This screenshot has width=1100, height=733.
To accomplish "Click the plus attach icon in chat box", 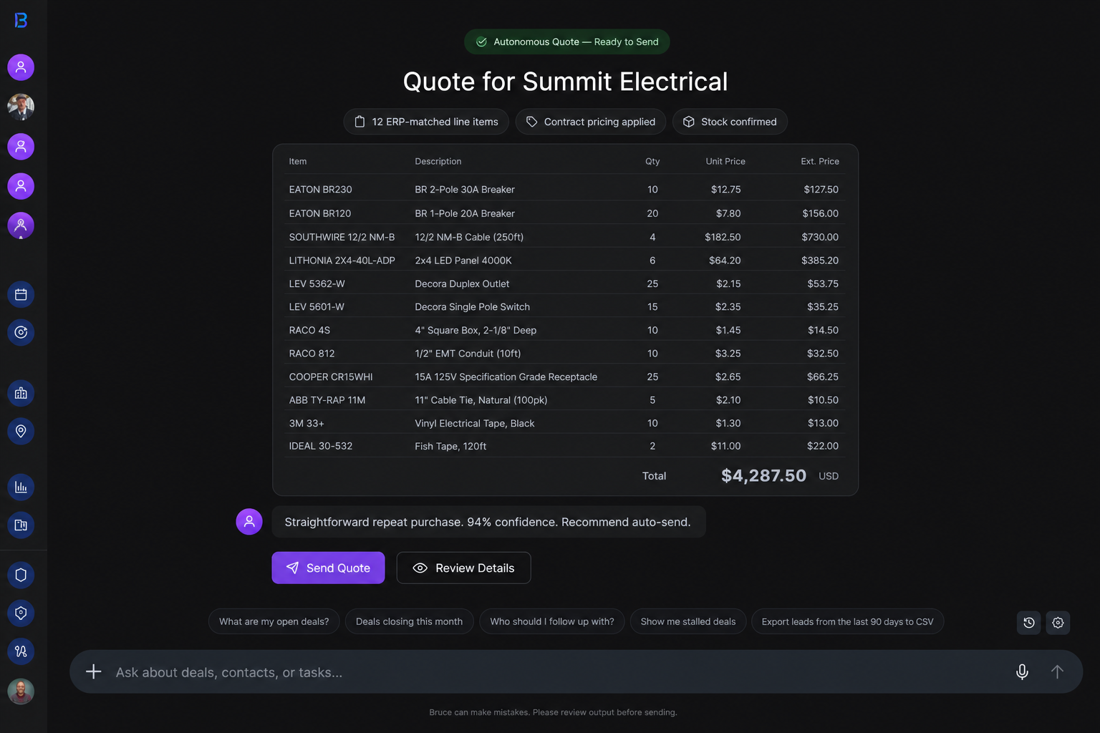I will click(94, 671).
